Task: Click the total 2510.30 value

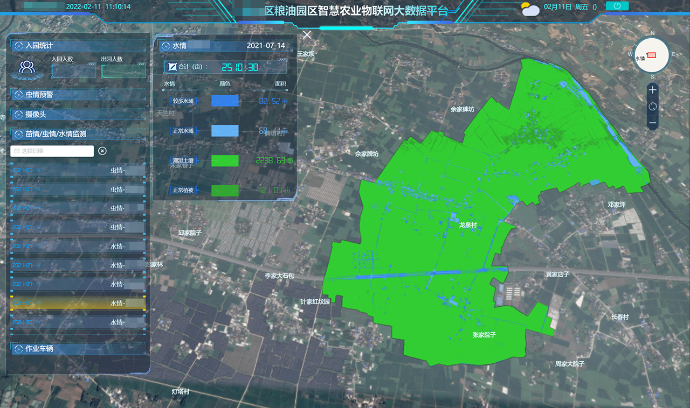Action: tap(240, 67)
